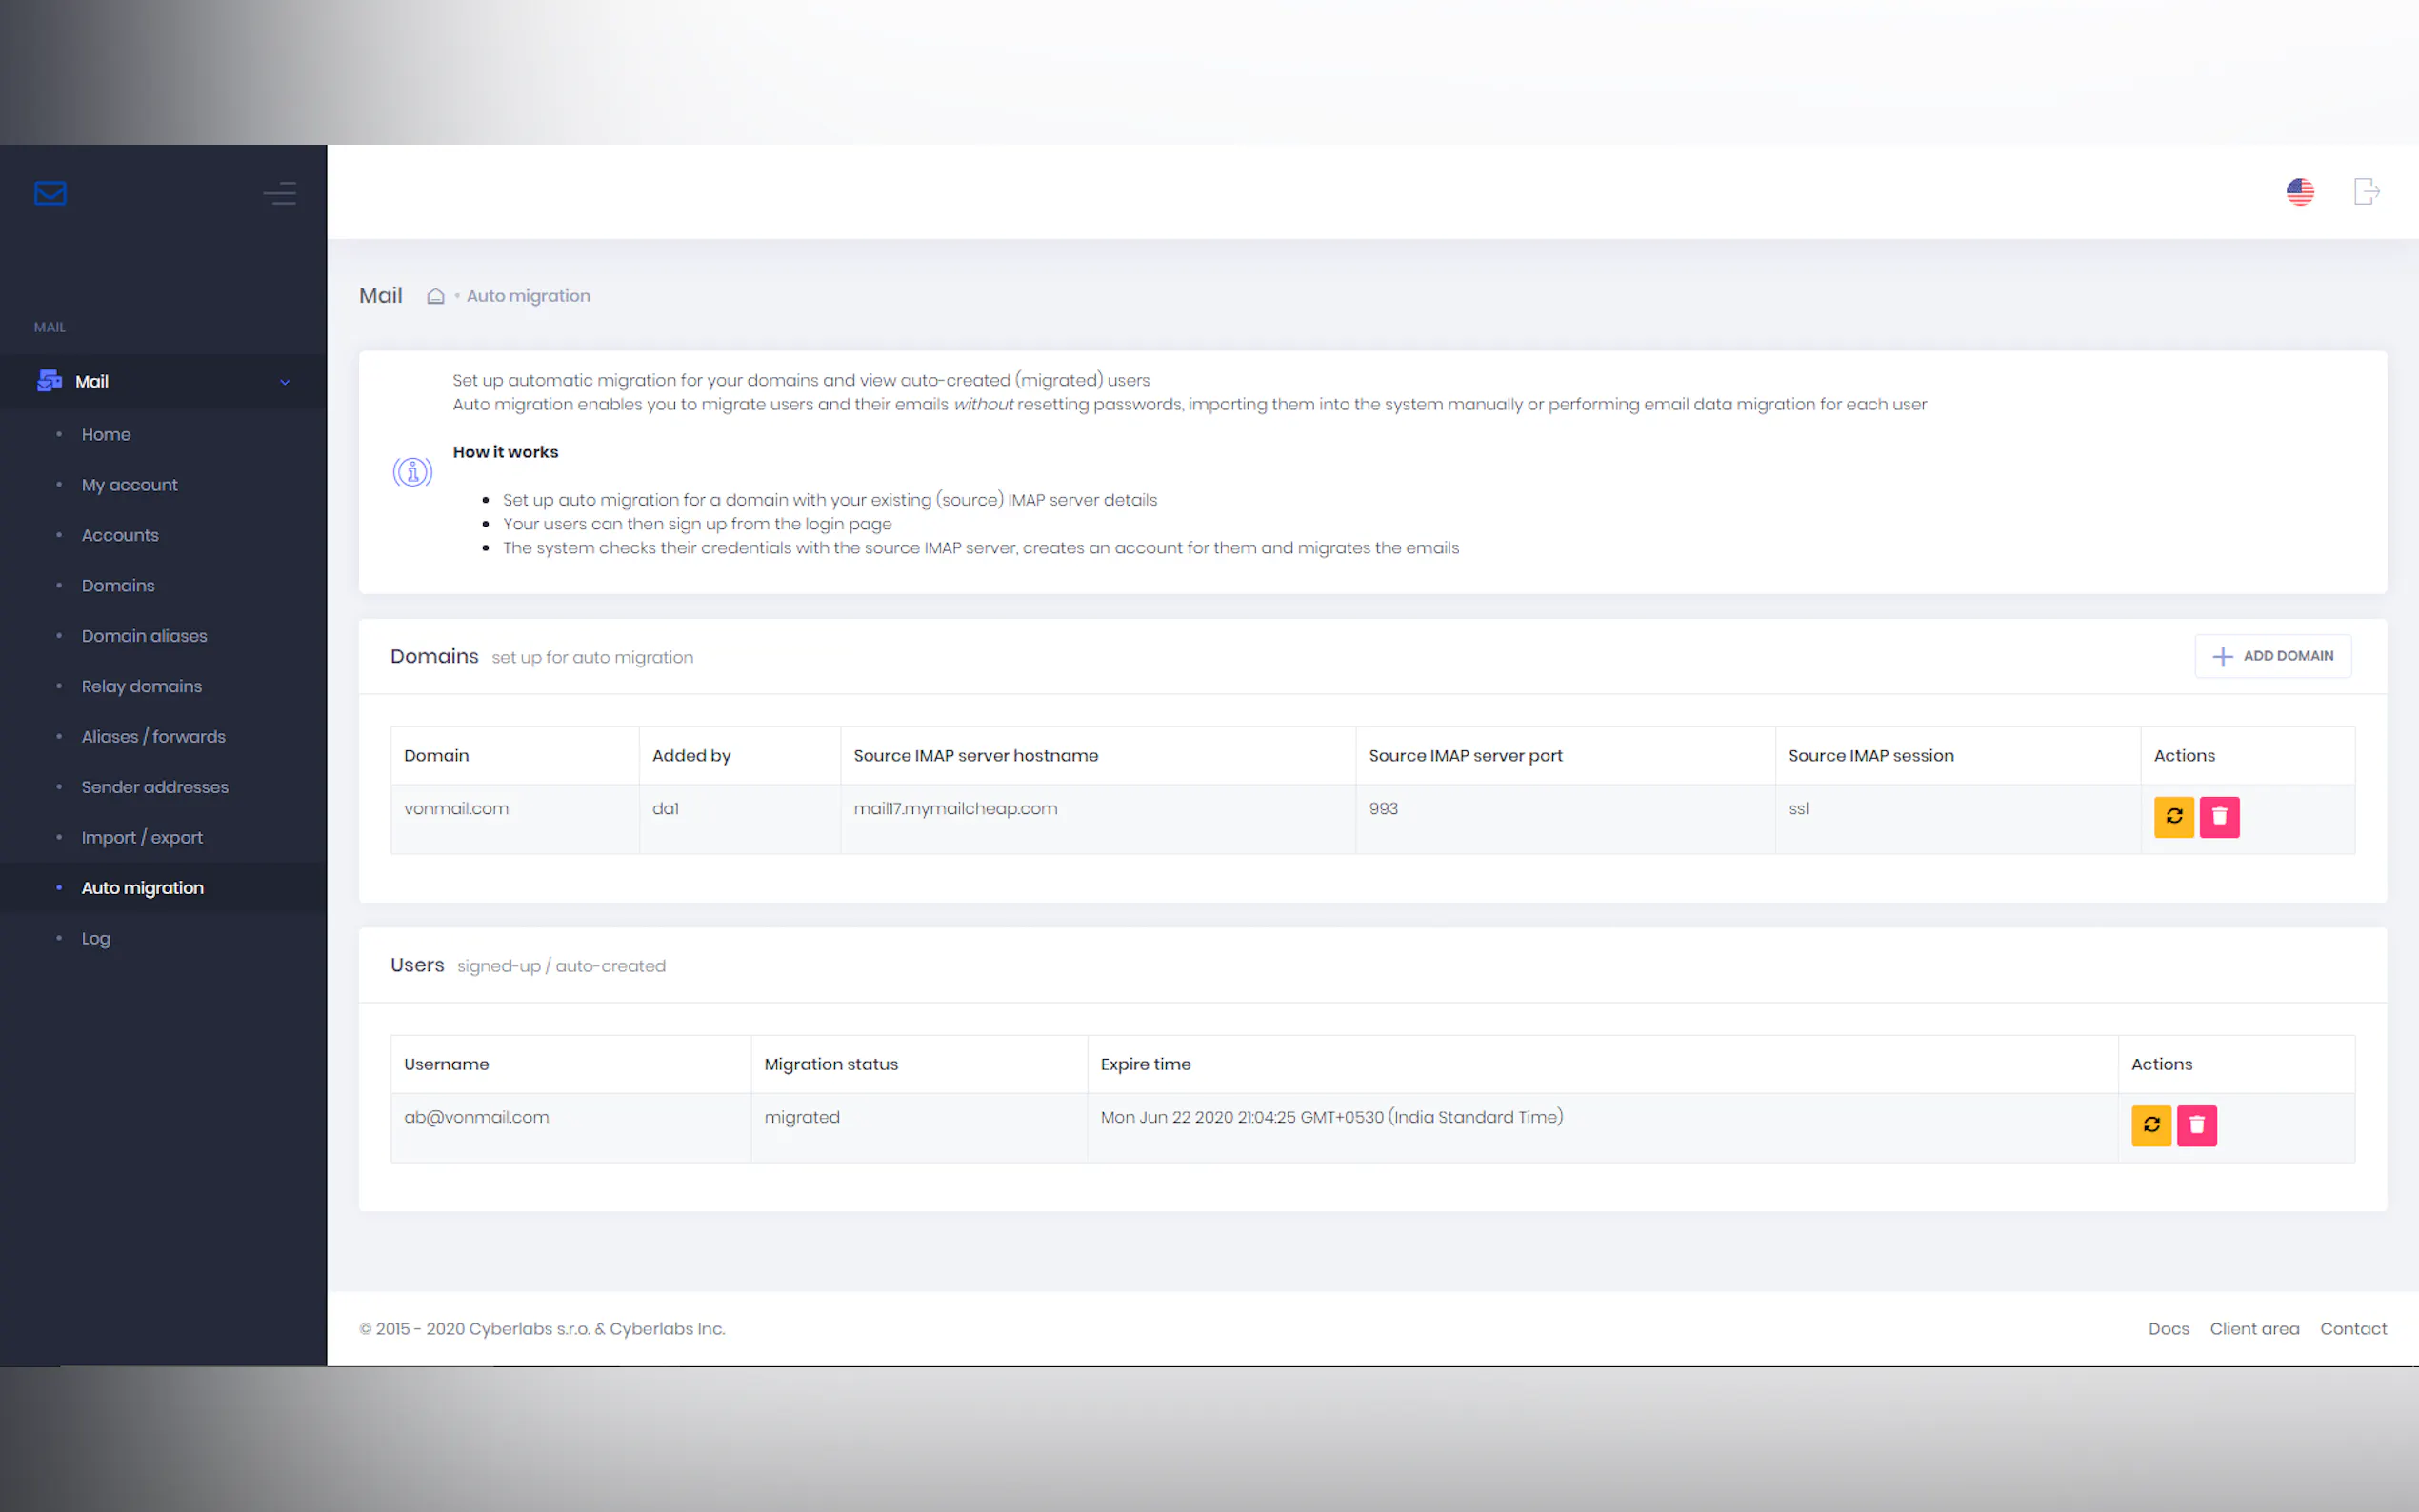2419x1512 pixels.
Task: Collapse the Mail sidebar section chevron
Action: click(285, 382)
